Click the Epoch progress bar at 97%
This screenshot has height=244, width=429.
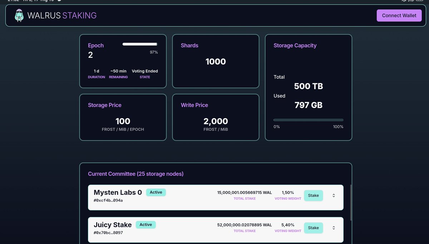click(x=140, y=44)
